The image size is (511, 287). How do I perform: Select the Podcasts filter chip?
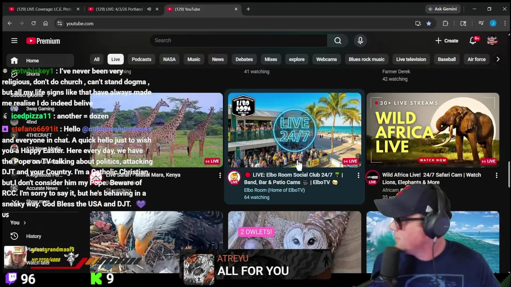pyautogui.click(x=141, y=59)
